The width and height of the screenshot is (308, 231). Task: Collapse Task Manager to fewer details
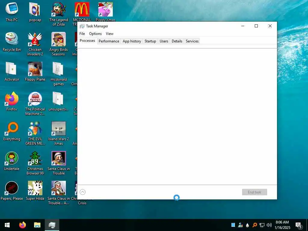pyautogui.click(x=82, y=192)
